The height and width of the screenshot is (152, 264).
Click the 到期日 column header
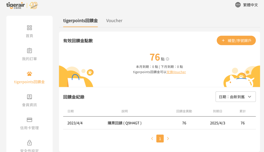tap(218, 111)
